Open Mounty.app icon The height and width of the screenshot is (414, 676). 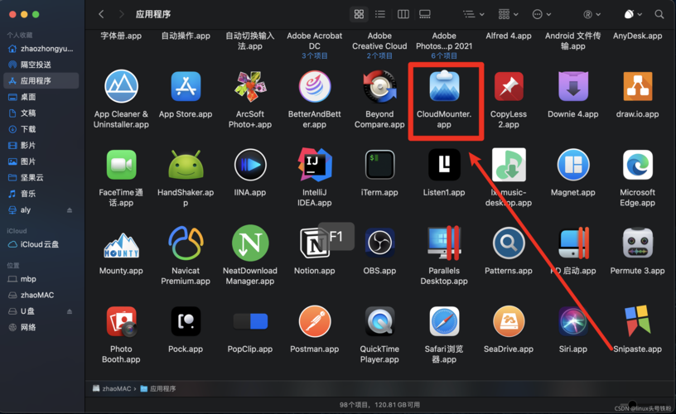click(121, 245)
